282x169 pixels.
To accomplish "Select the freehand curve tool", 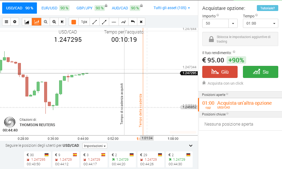I will coord(124,22).
